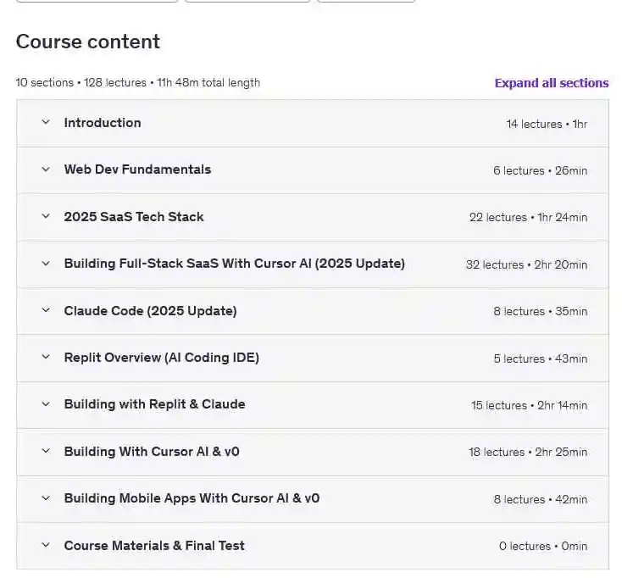Screen dimensions: 622x578
Task: Open the 2025 SaaS Tech Stack title
Action: pos(134,217)
